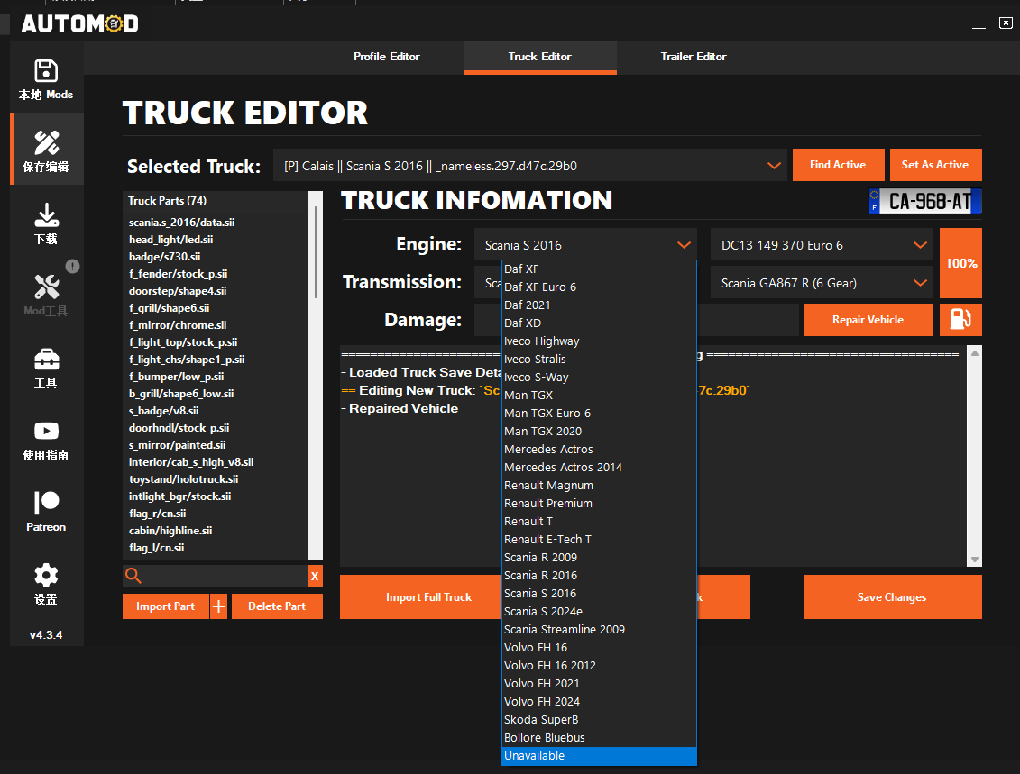1020x774 pixels.
Task: Choose Renault Premium option
Action: 599,503
